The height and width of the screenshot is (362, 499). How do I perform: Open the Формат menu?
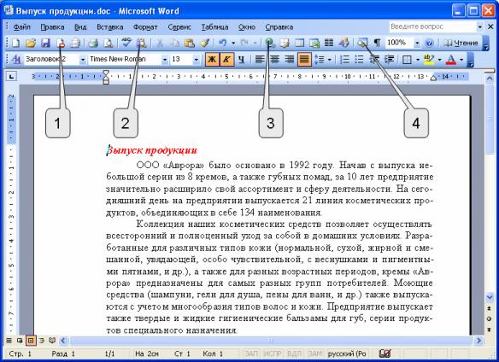pyautogui.click(x=145, y=27)
